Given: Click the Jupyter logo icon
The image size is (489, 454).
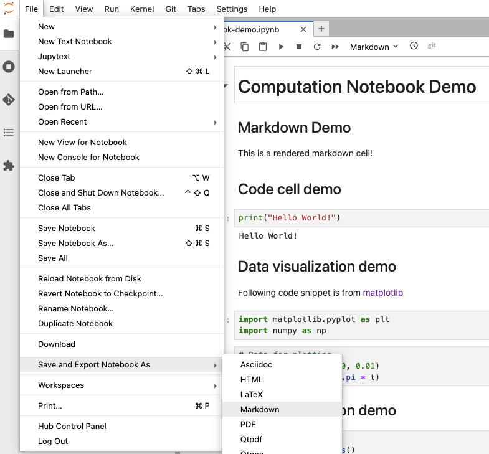Looking at the screenshot, I should (x=9, y=9).
